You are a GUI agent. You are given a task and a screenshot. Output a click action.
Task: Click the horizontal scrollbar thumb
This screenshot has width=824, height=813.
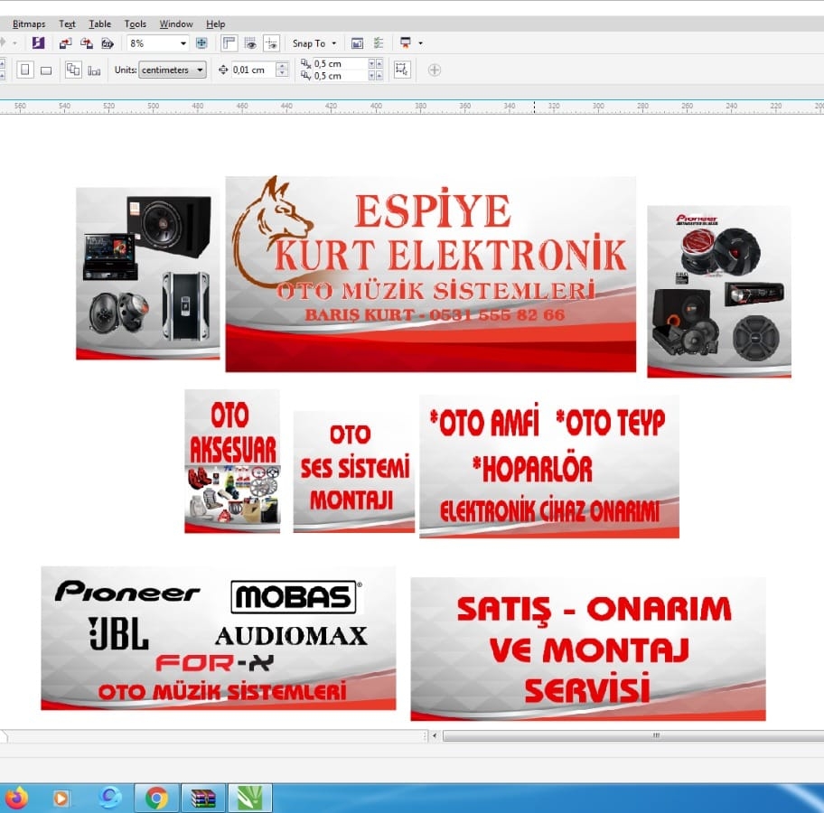click(x=633, y=735)
